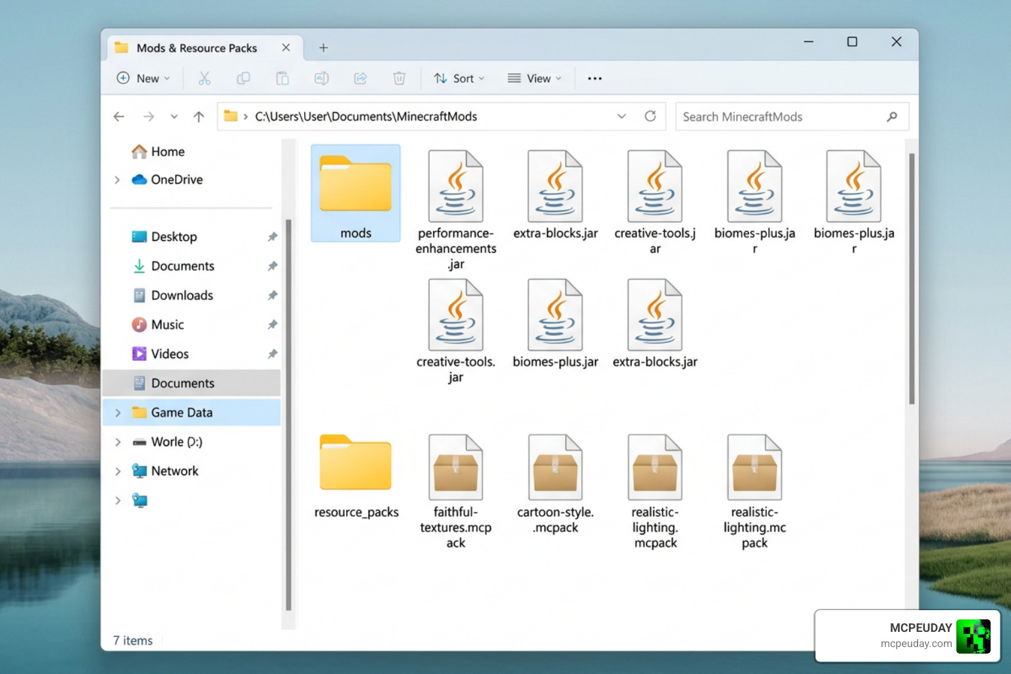This screenshot has height=674, width=1011.
Task: Go back with the left arrow
Action: (x=119, y=117)
